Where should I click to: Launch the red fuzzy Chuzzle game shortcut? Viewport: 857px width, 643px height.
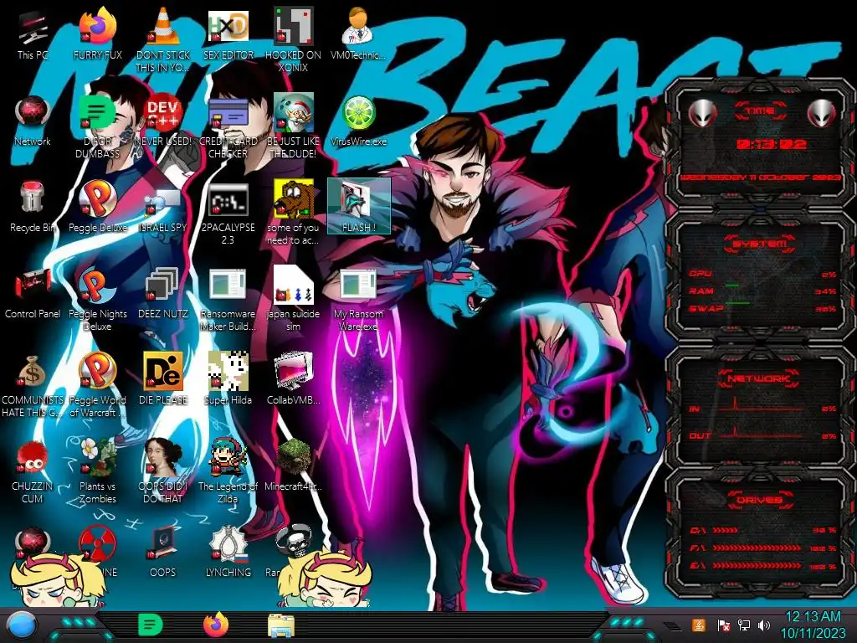33,472
